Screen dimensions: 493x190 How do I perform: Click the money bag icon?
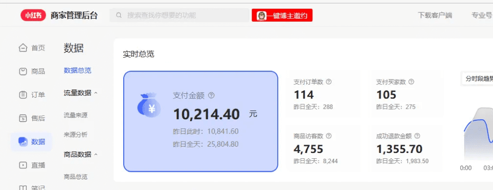coord(149,105)
